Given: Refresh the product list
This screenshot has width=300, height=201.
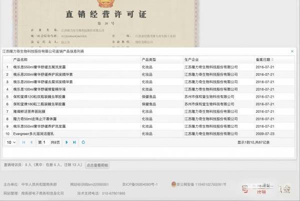Looking at the screenshot, I should (x=83, y=142).
